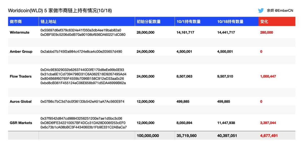Click total 10/1 holding 35,719,560

coord(187,135)
